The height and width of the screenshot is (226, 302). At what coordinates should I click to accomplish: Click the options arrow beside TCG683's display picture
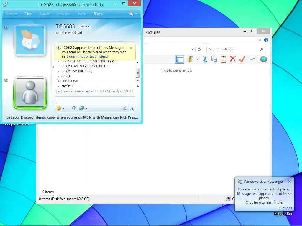tap(6, 28)
